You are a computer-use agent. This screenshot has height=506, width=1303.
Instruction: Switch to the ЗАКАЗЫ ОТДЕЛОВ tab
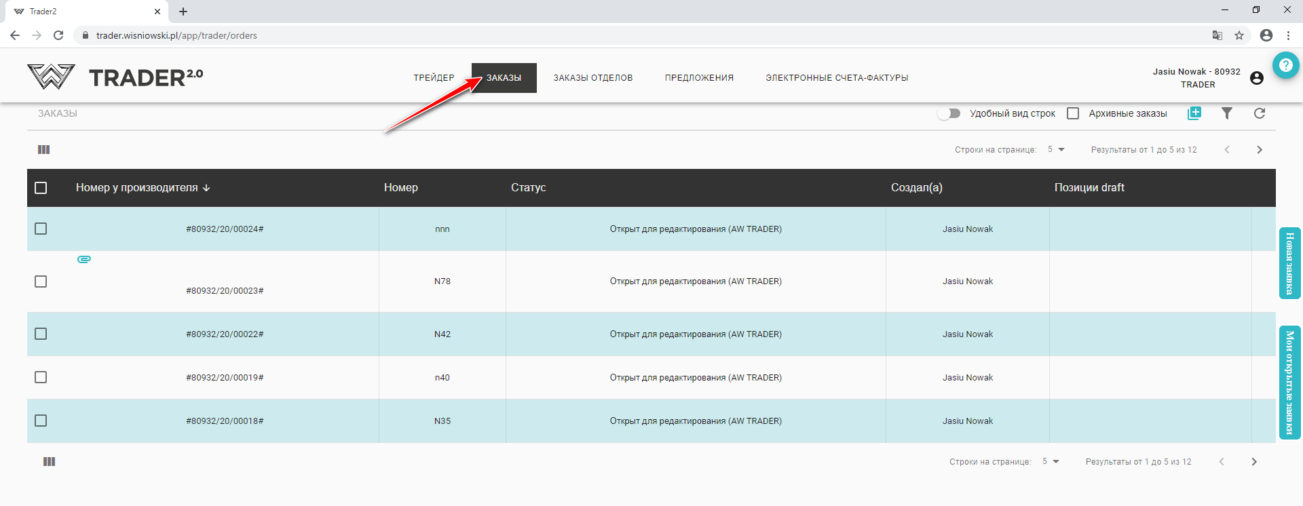[592, 78]
